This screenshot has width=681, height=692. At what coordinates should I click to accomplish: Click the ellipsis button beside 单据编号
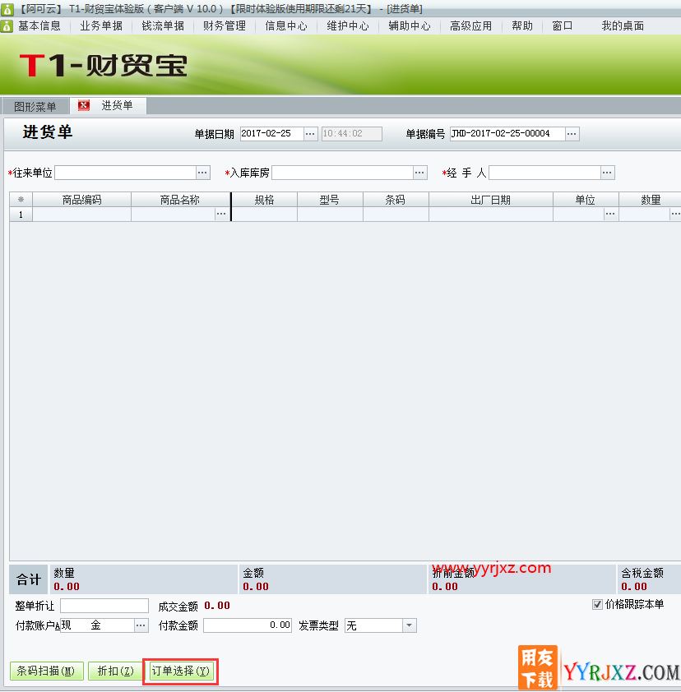572,134
